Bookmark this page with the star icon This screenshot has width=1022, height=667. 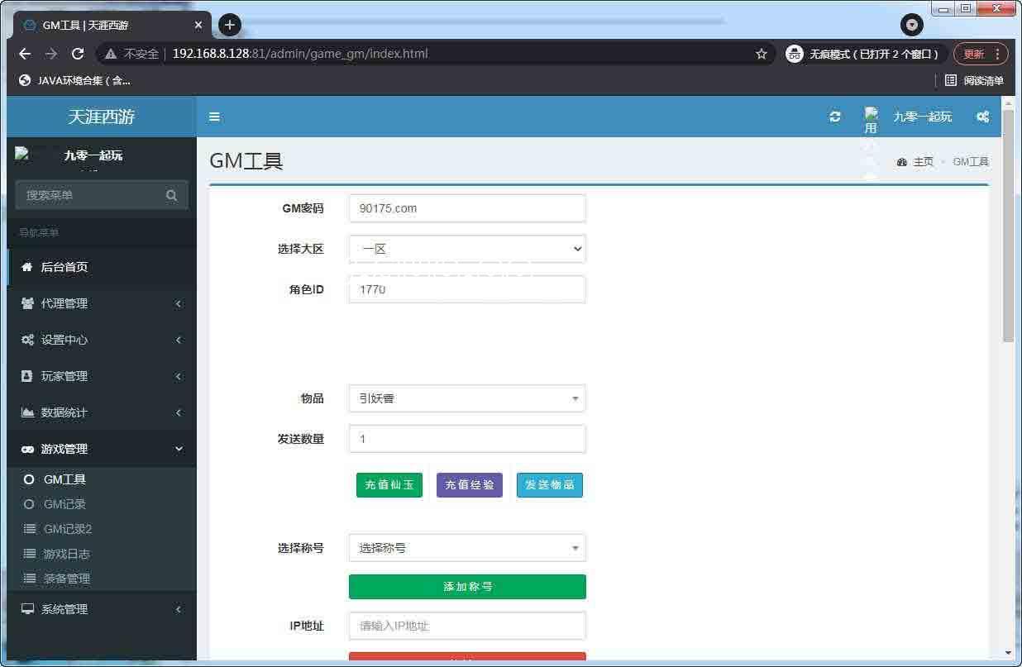(x=762, y=54)
